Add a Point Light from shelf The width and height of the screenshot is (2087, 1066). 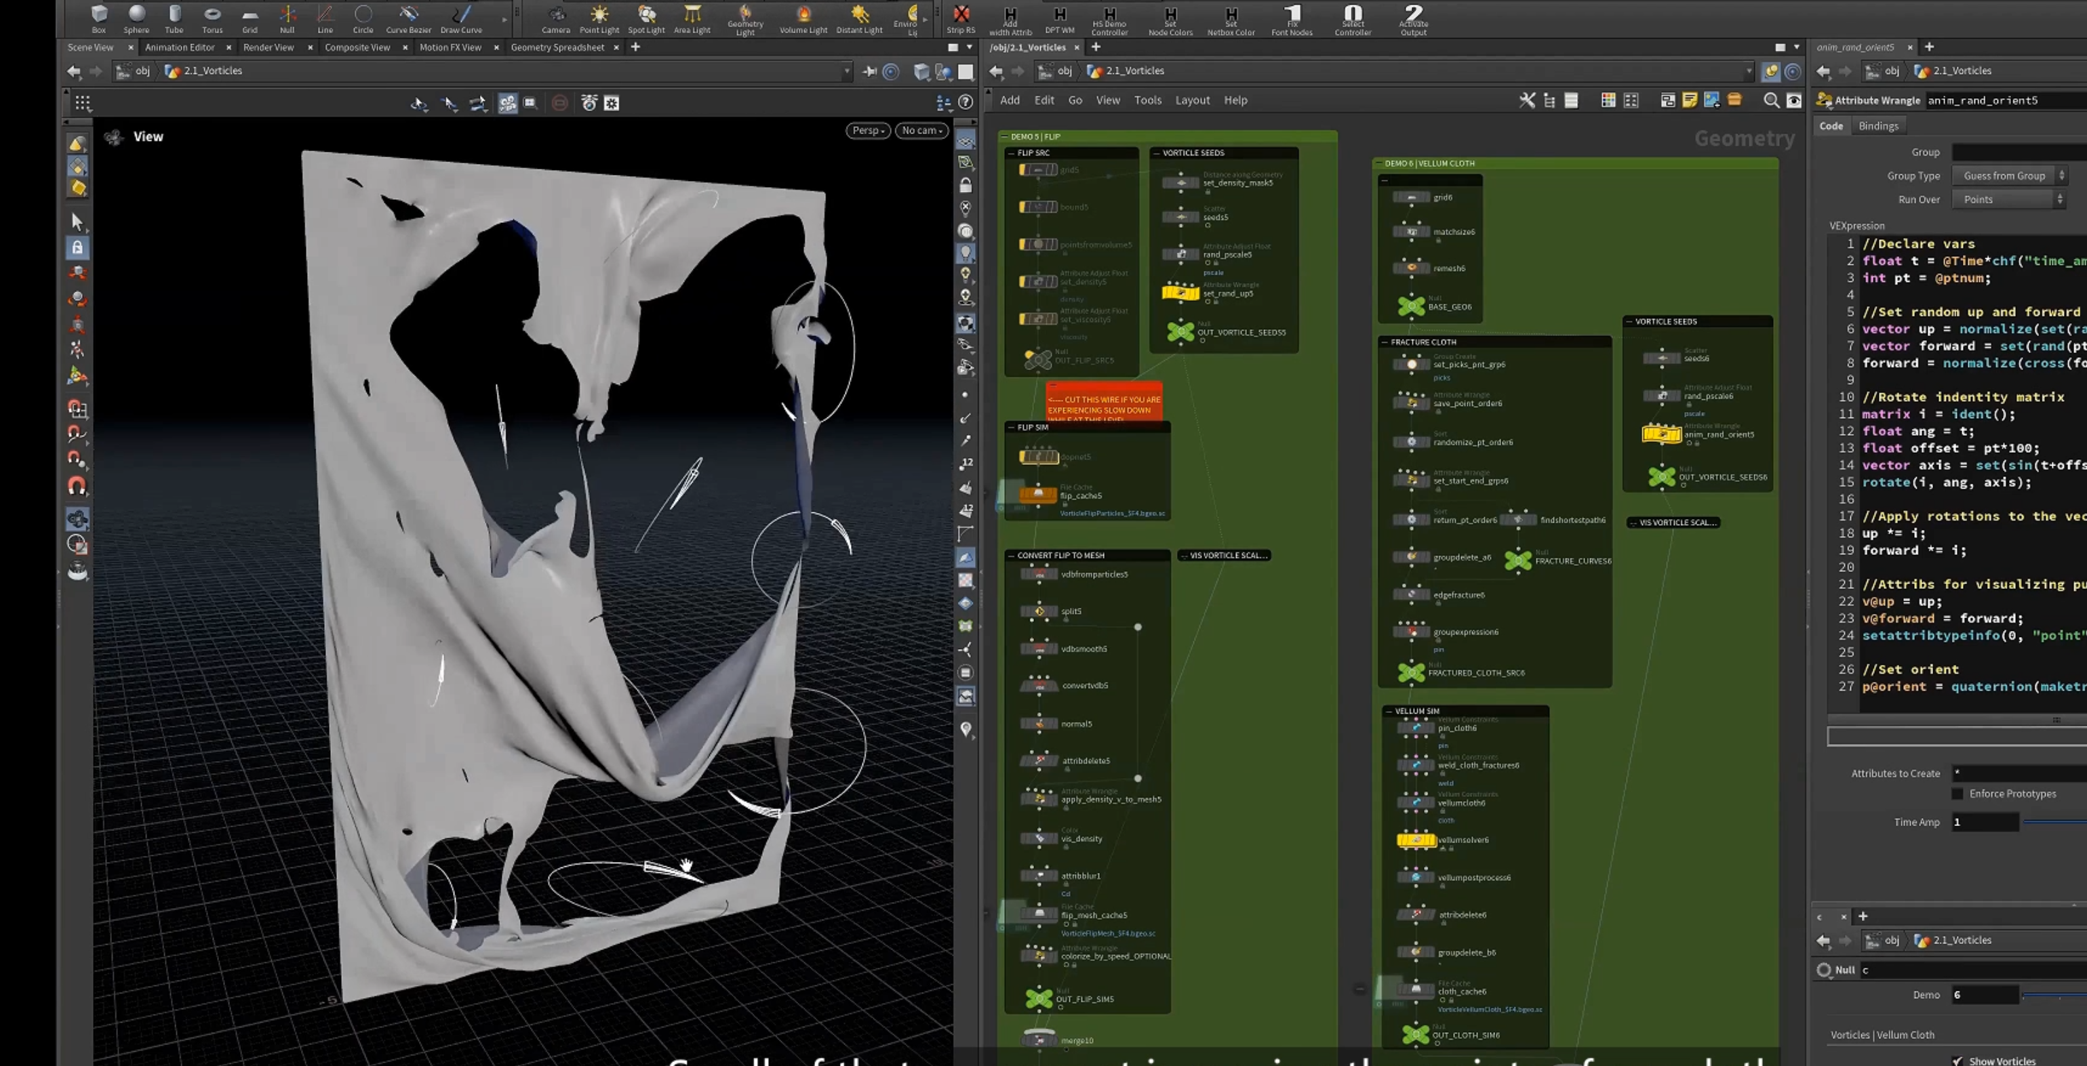[x=599, y=18]
